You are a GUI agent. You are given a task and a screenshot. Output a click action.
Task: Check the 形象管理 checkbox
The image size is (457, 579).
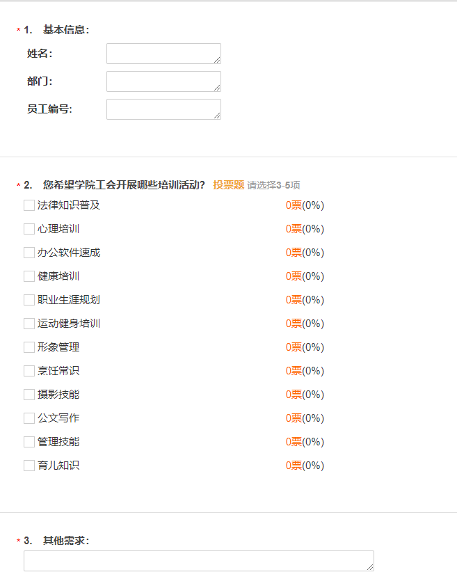(x=29, y=347)
